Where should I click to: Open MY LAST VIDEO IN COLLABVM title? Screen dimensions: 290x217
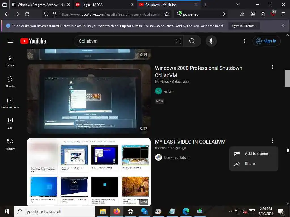click(x=190, y=142)
